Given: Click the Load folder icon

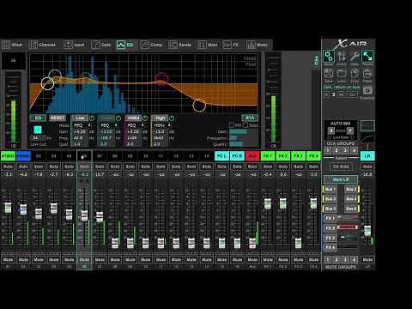Looking at the screenshot, I should point(342,74).
